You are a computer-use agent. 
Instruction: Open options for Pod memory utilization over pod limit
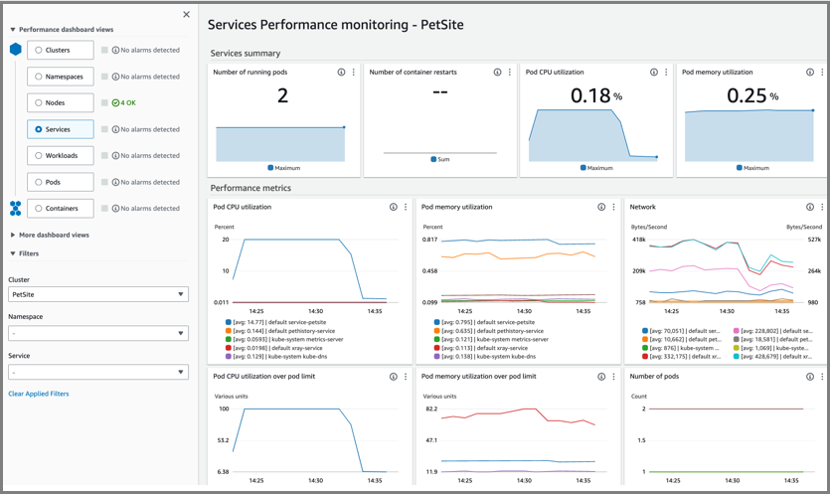tap(613, 377)
